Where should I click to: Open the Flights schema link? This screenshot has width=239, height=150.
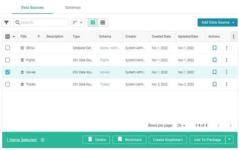point(105,60)
